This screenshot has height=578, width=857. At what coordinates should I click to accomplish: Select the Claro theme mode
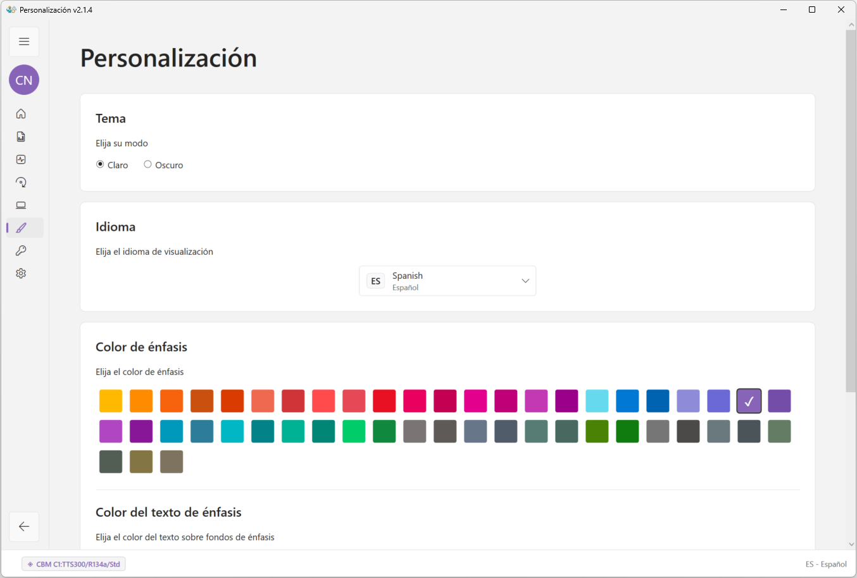click(112, 165)
